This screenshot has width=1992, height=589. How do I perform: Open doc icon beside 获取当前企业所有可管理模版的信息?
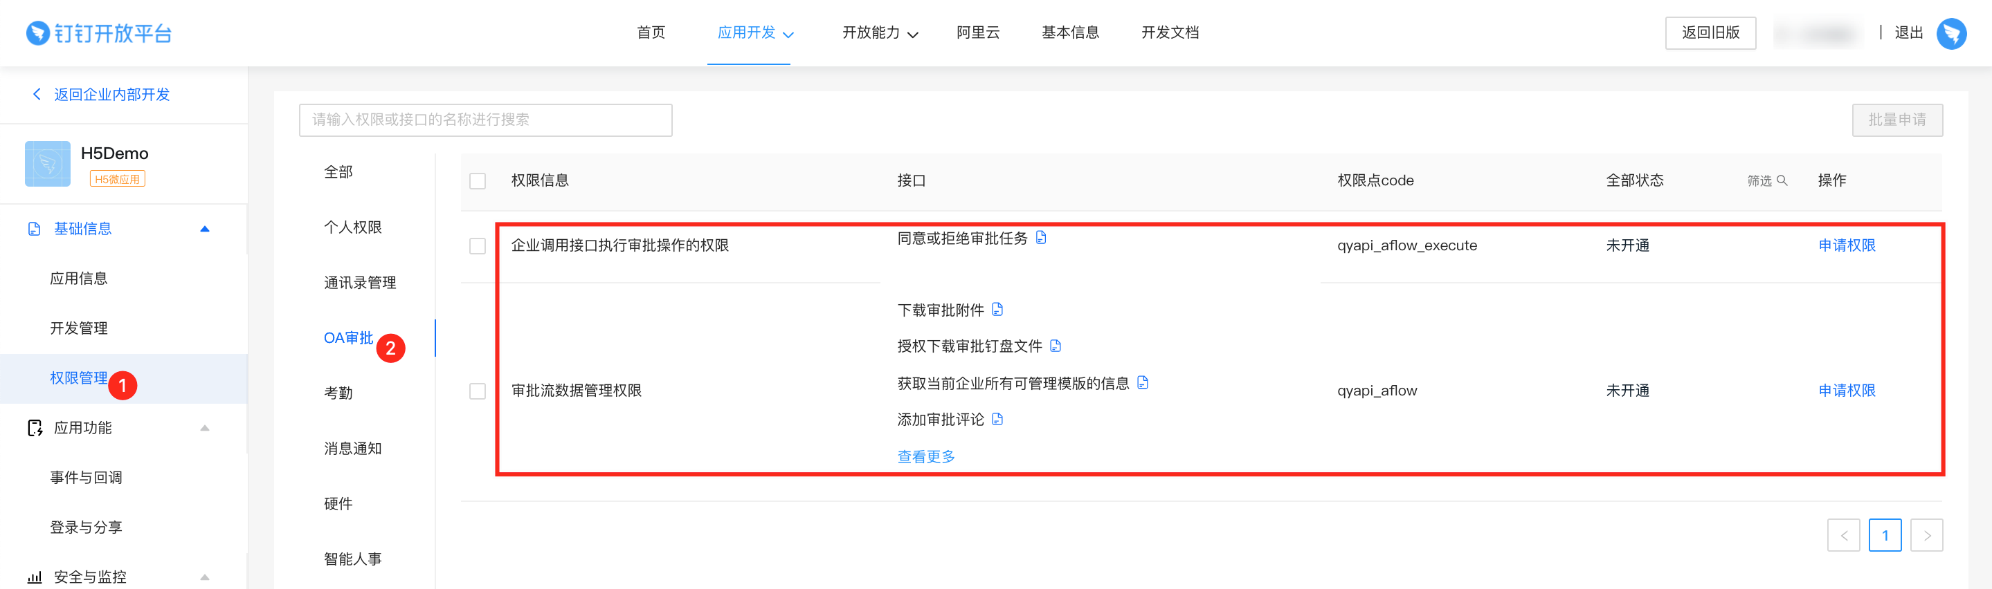pos(1143,383)
